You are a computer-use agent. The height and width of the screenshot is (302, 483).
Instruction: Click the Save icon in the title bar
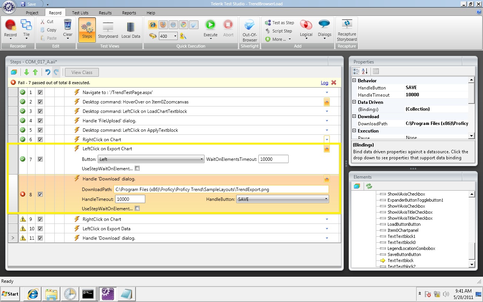click(28, 4)
